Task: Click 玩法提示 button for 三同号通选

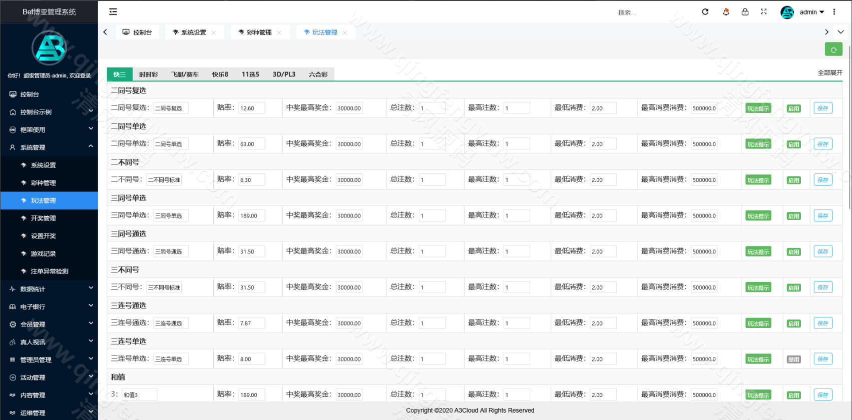Action: tap(758, 252)
